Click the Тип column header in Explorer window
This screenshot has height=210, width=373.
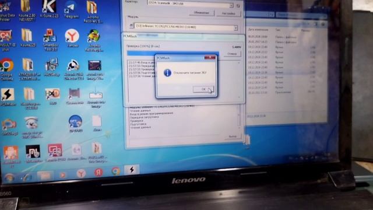pyautogui.click(x=277, y=30)
